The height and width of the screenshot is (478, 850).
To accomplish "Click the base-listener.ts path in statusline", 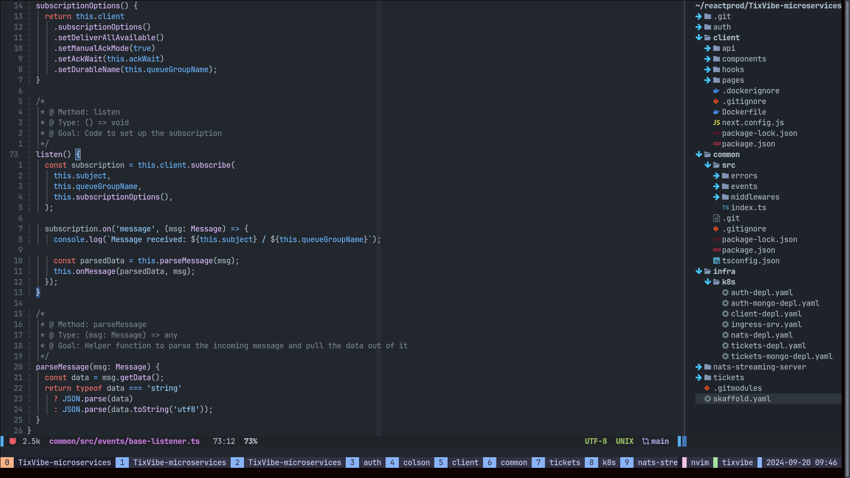I will (x=124, y=441).
